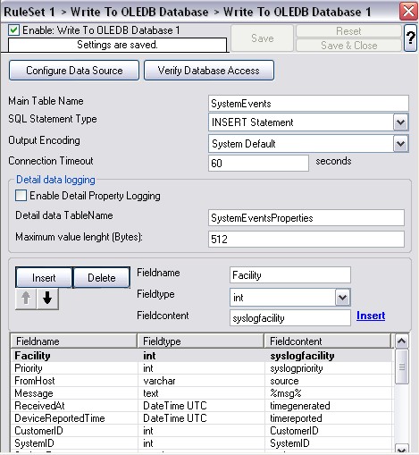Open Output Encoding dropdown
Viewport: 419px width, 455px height.
click(400, 144)
